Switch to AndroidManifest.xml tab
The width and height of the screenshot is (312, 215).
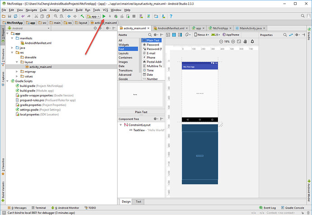pyautogui.click(x=171, y=28)
